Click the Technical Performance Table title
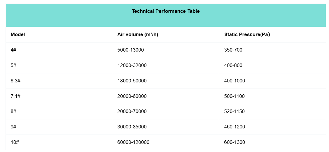The height and width of the screenshot is (152, 329). pos(166,11)
